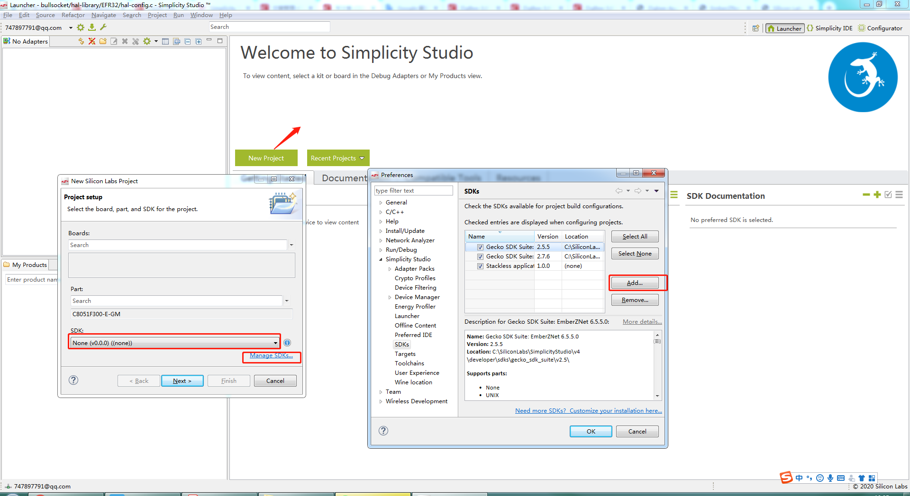Open grey list menu icon in SDK Documentation
The height and width of the screenshot is (496, 910).
(899, 195)
